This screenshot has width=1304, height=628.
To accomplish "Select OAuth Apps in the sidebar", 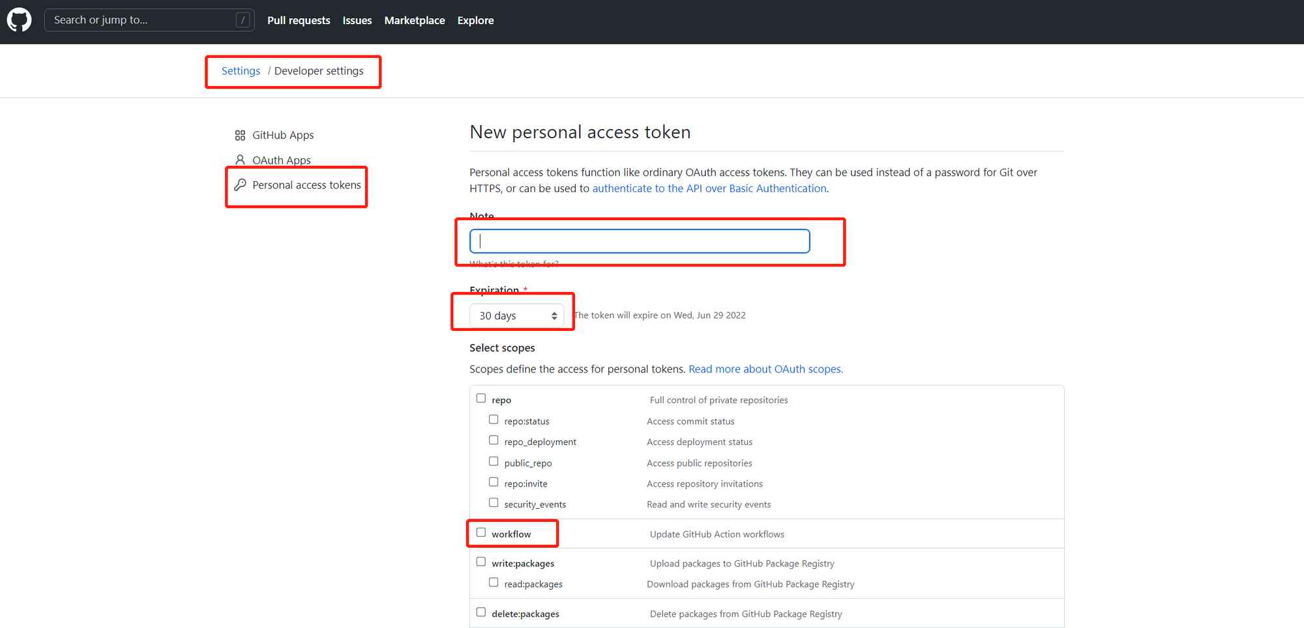I will coord(282,160).
